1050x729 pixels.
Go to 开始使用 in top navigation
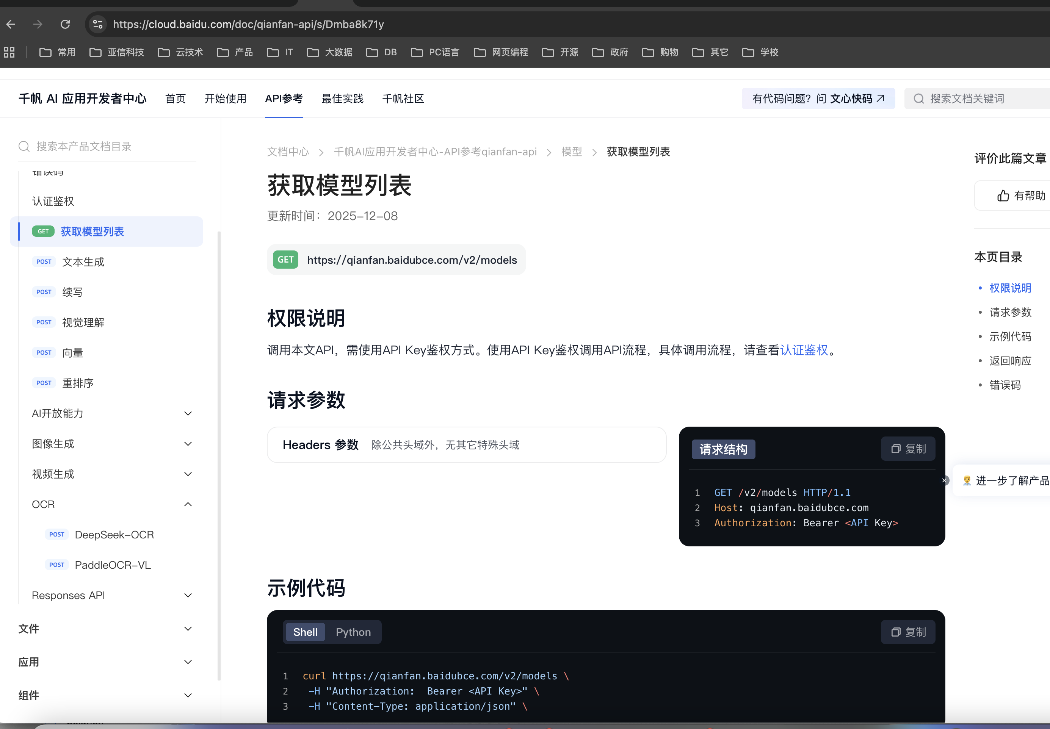(x=225, y=99)
